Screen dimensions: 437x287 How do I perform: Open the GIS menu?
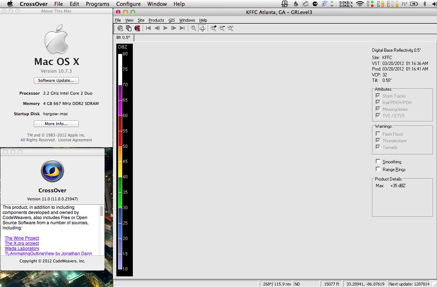tap(172, 20)
